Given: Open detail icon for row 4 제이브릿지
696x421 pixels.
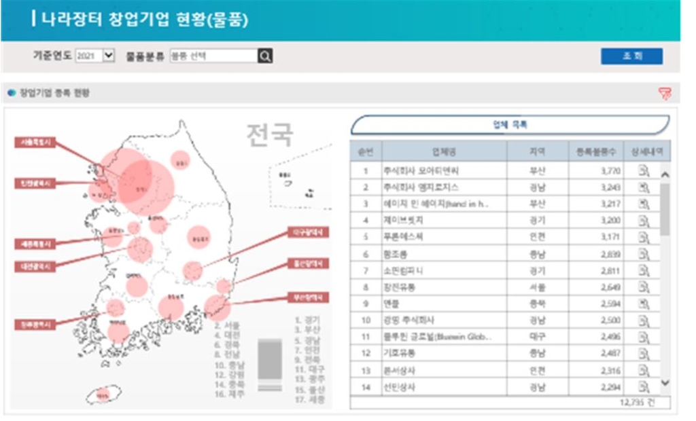Looking at the screenshot, I should [644, 221].
